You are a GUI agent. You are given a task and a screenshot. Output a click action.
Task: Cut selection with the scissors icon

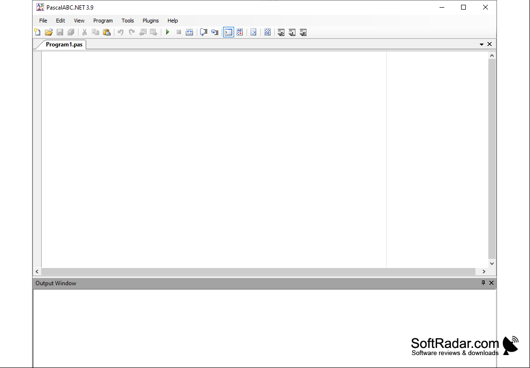84,32
